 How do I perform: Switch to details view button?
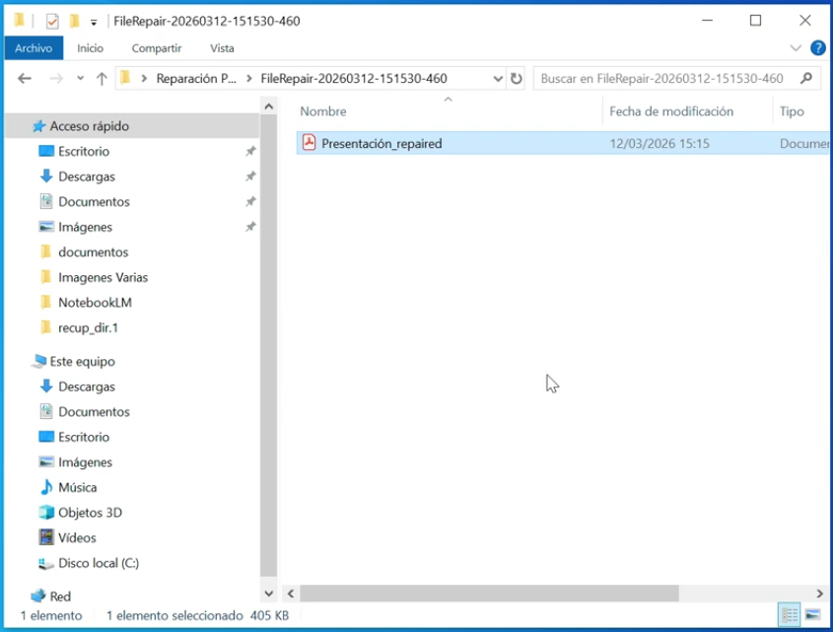click(x=790, y=615)
